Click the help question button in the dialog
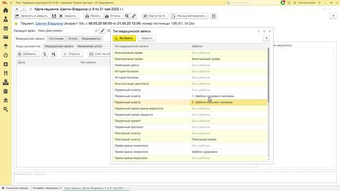This screenshot has width=340, height=191. click(x=267, y=38)
